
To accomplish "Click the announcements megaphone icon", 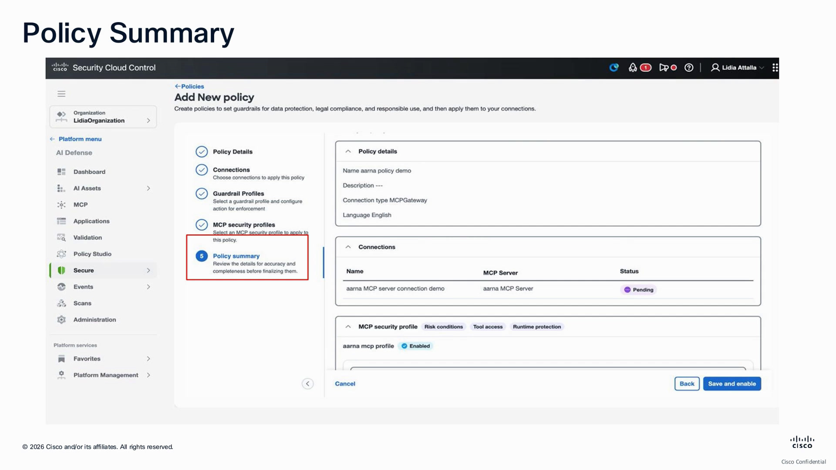I will 664,67.
